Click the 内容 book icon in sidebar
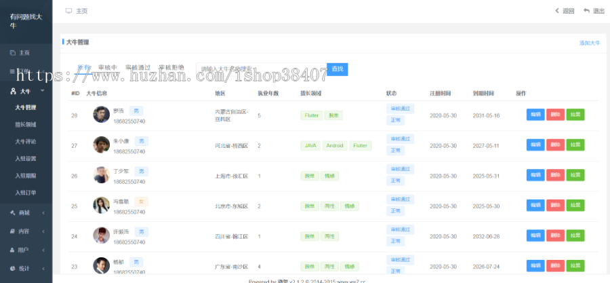Viewport: 610px width, 283px height. [x=13, y=231]
